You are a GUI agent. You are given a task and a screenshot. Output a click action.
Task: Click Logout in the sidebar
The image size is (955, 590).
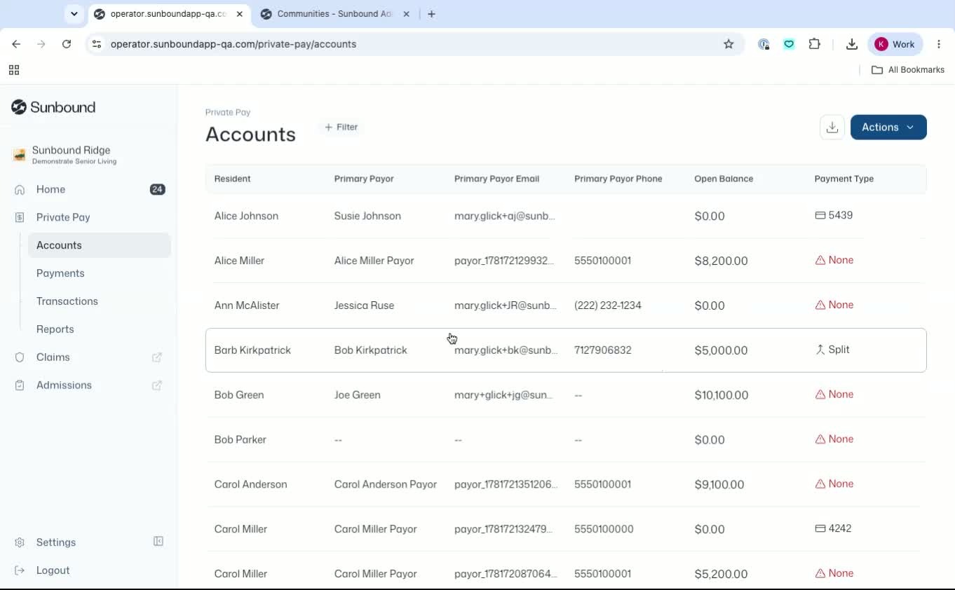[53, 570]
